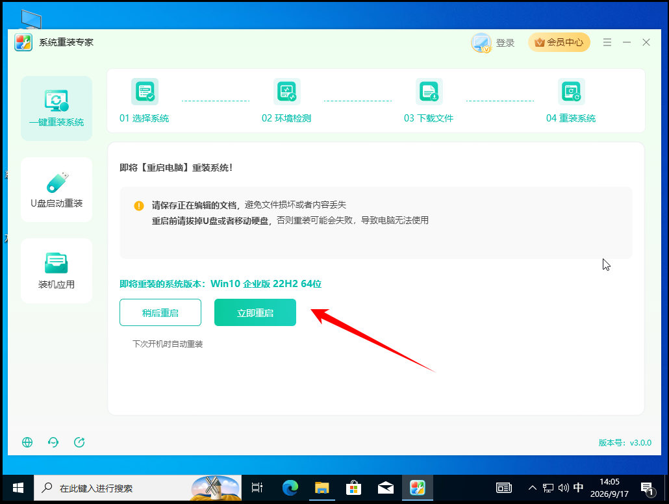Toggle the 中 input method indicator
669x504 pixels.
coord(578,487)
